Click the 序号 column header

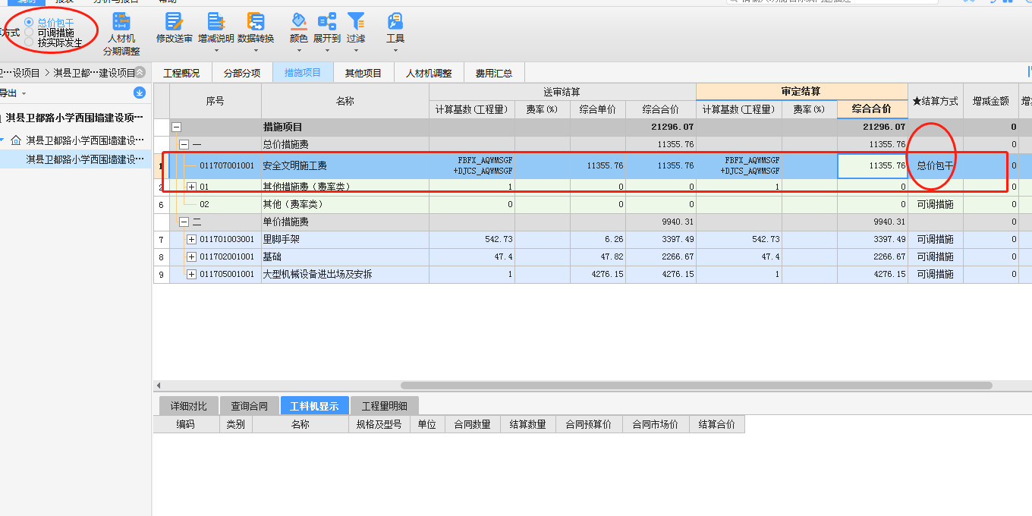click(216, 101)
